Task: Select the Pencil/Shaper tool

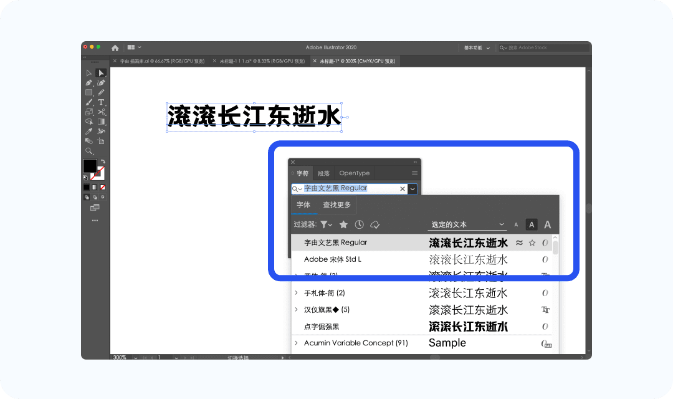Action: [101, 92]
